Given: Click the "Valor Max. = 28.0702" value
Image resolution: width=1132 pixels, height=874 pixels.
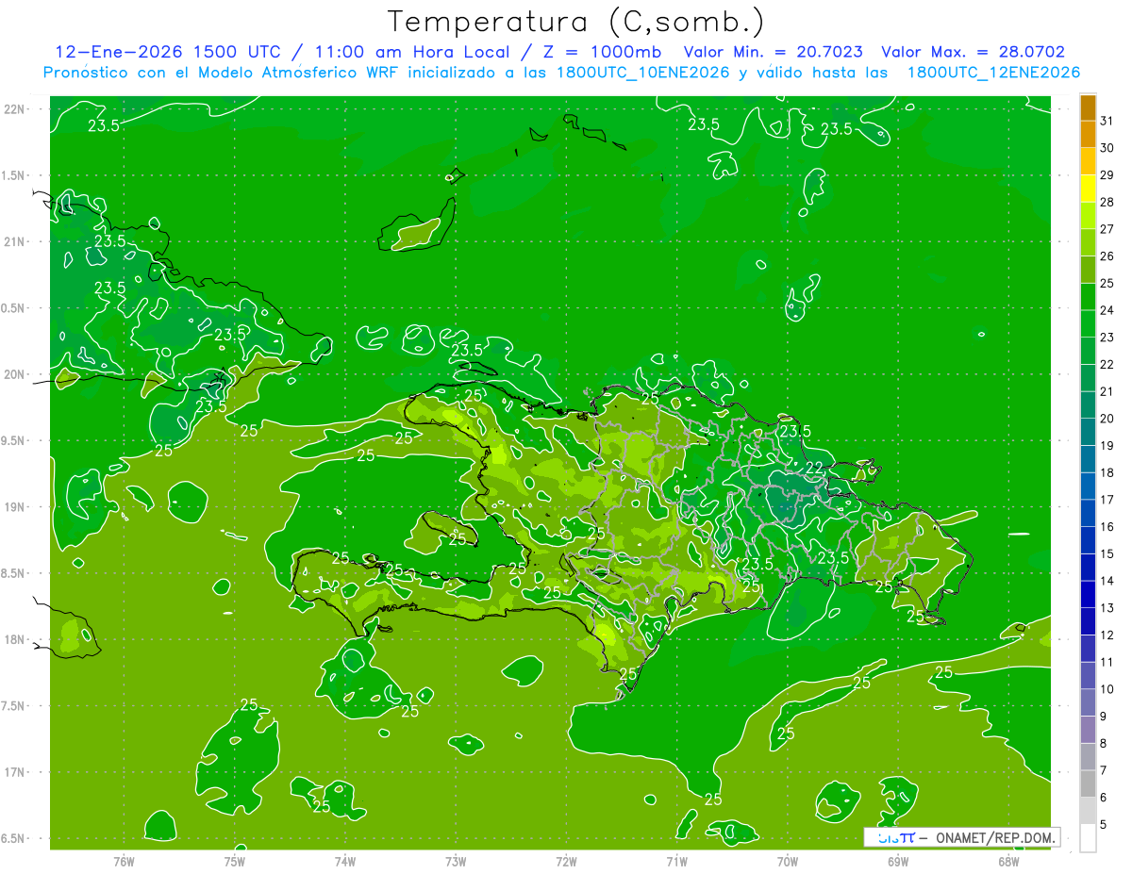Looking at the screenshot, I should pyautogui.click(x=973, y=53).
